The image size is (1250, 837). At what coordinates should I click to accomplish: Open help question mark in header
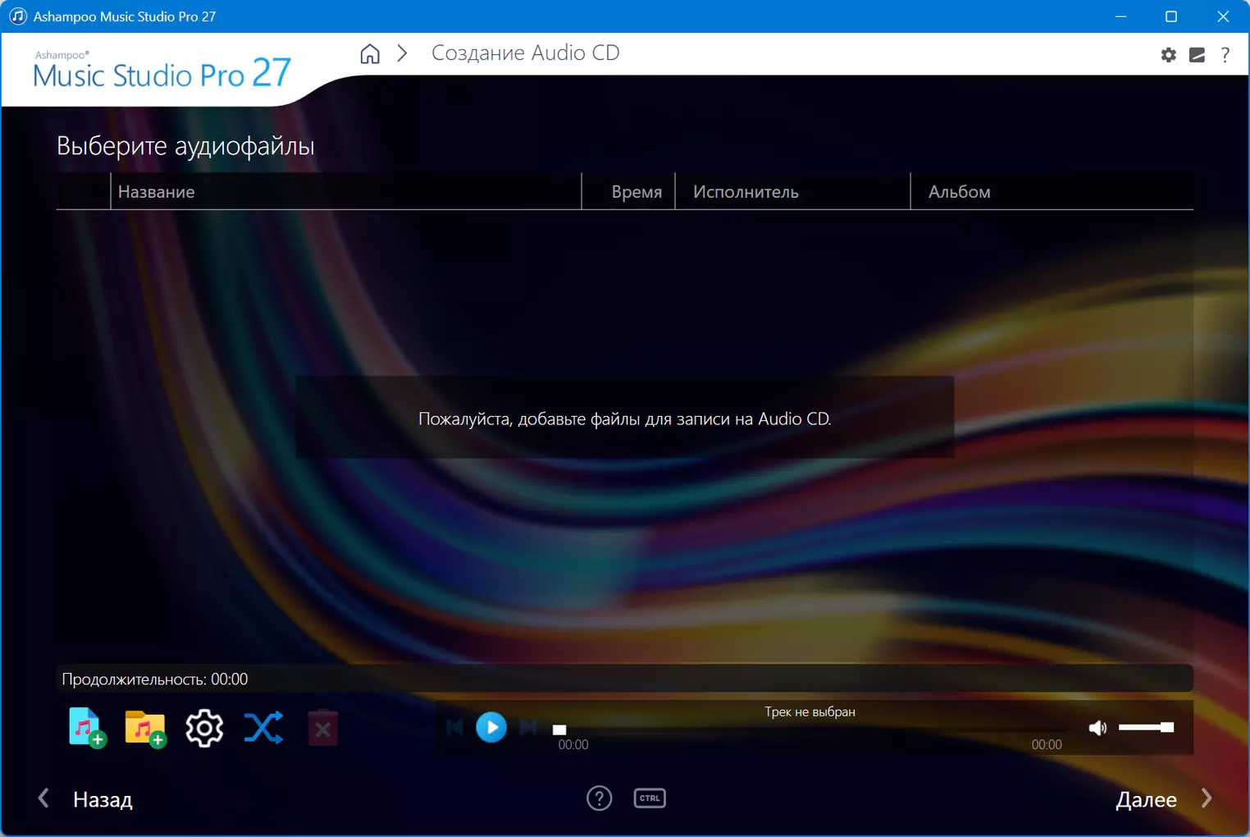1225,55
